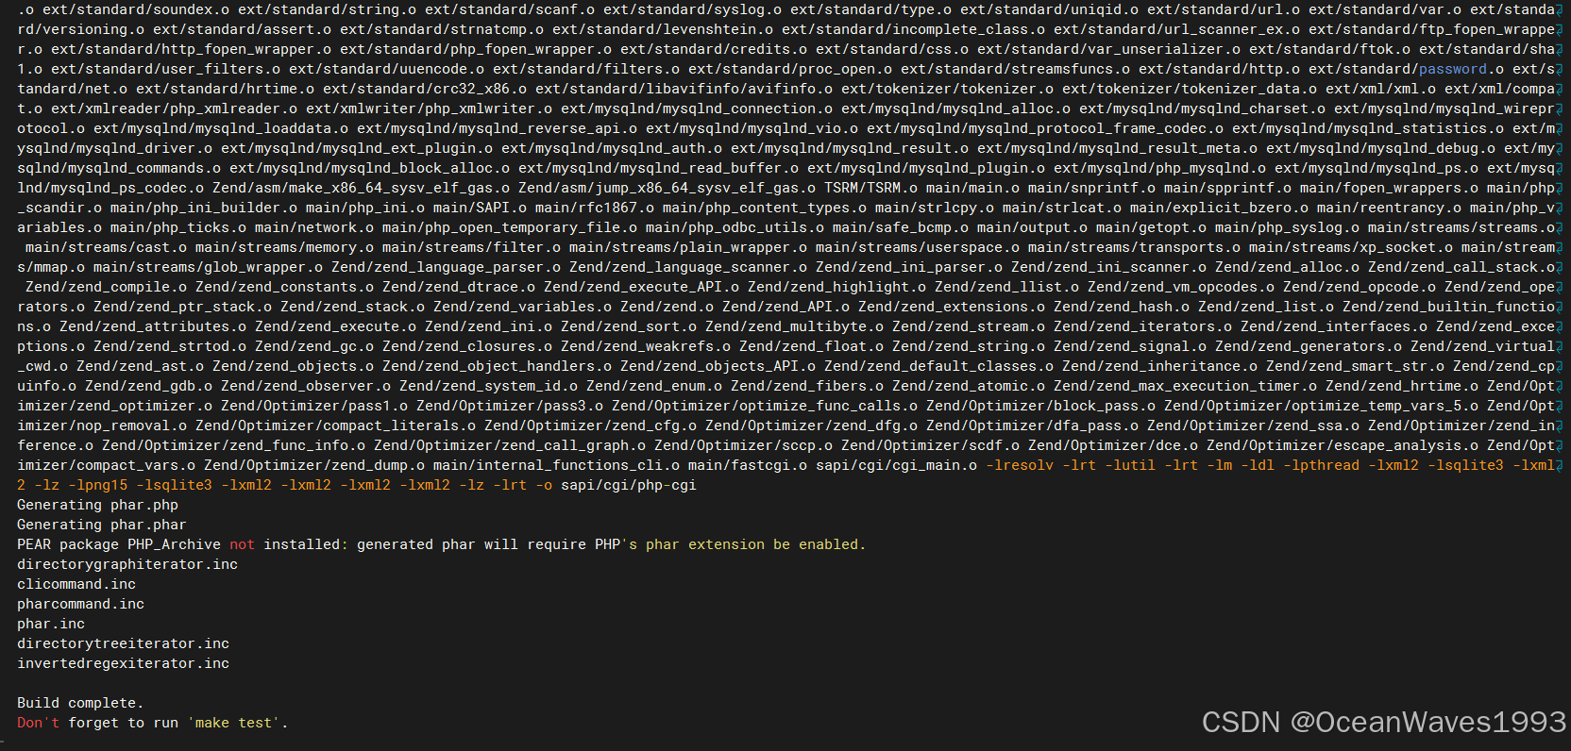The width and height of the screenshot is (1571, 751).
Task: Select the 'pharcommand.inc' line
Action: 80,604
